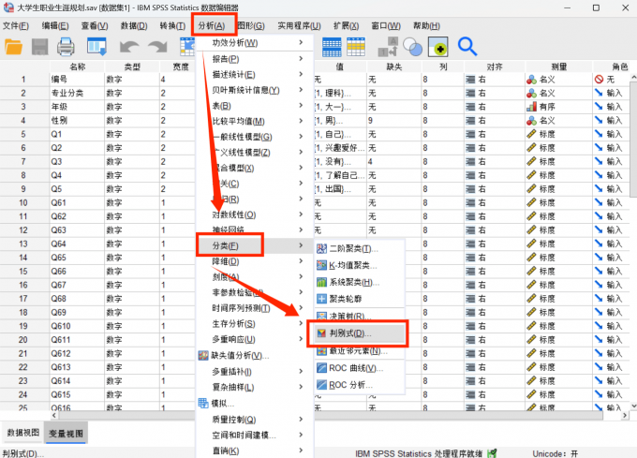Click the Undo arrow icon

[x=129, y=47]
